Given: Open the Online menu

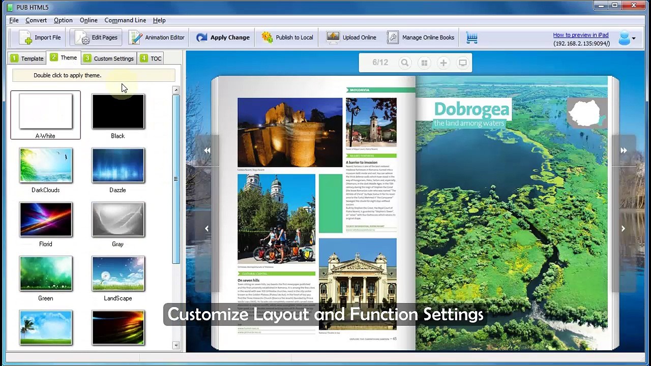Looking at the screenshot, I should [88, 20].
